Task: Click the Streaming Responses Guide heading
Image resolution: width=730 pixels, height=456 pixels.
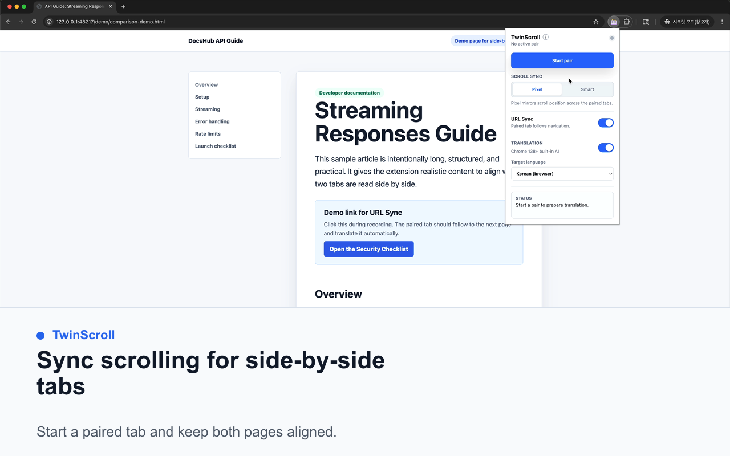Action: pyautogui.click(x=405, y=122)
